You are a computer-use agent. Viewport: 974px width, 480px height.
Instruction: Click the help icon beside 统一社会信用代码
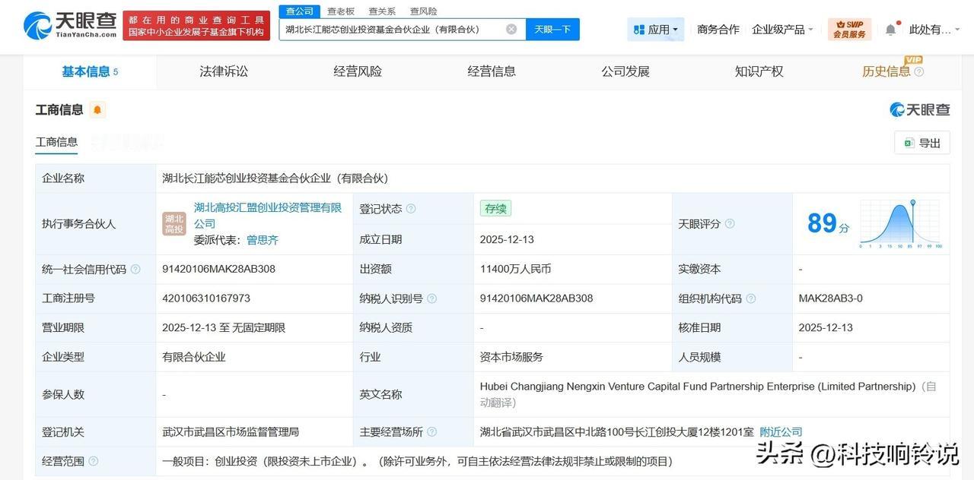(x=135, y=269)
